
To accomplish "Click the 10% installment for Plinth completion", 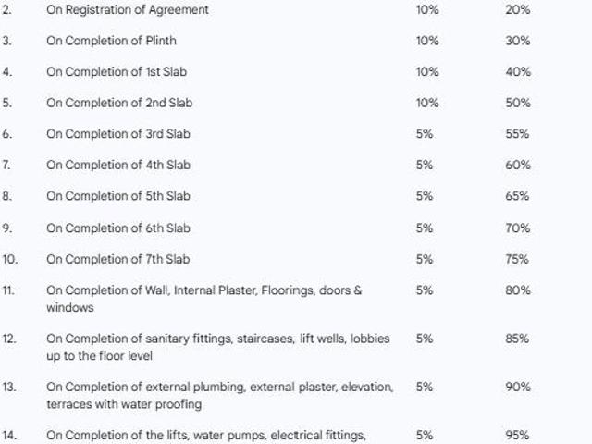I will tap(427, 42).
